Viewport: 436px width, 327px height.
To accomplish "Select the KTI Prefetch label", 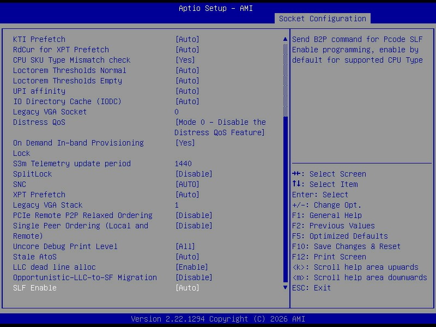I will tap(39, 39).
